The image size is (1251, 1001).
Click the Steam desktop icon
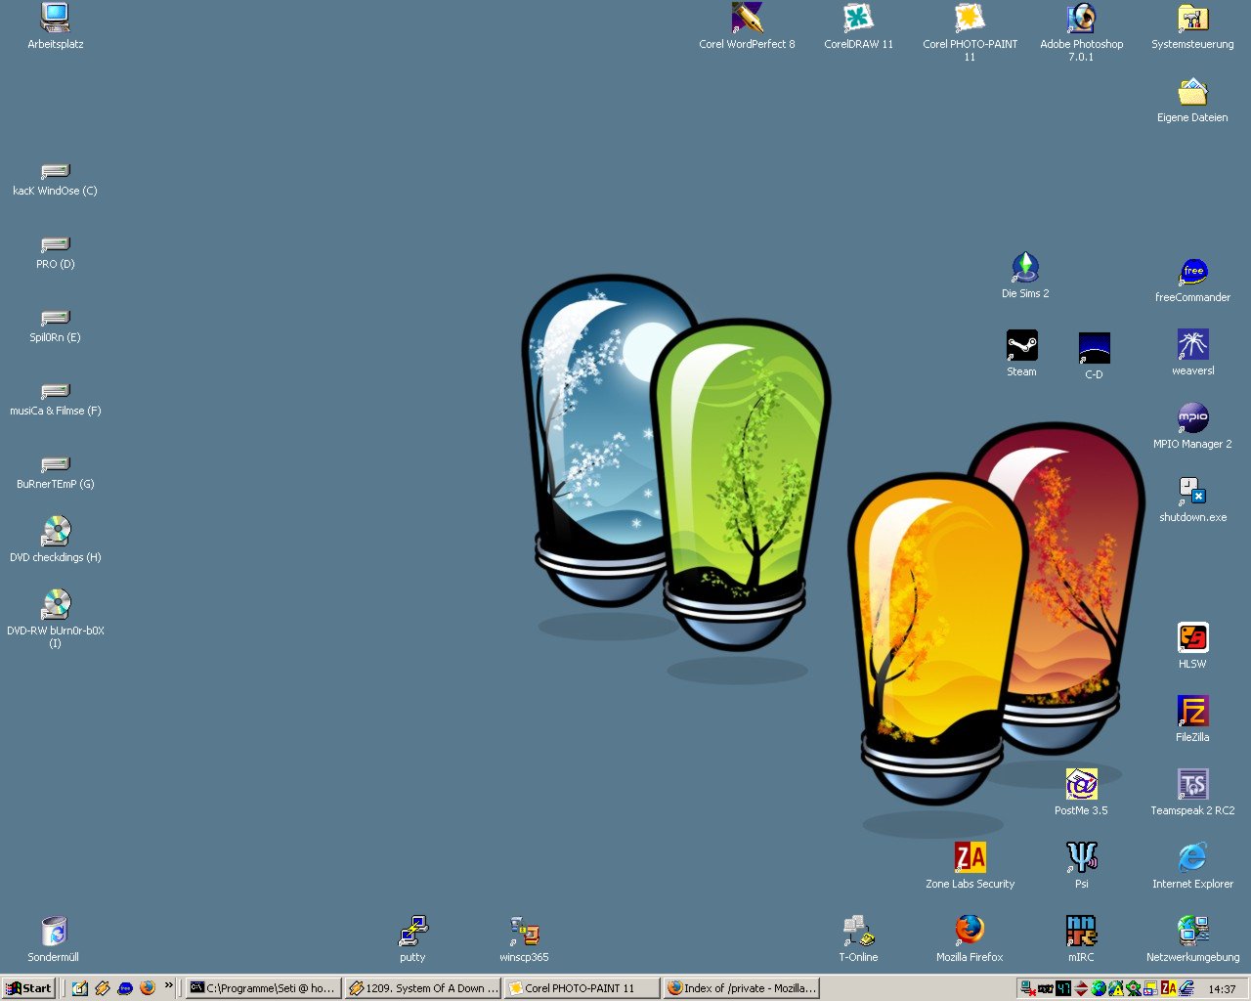tap(1021, 347)
